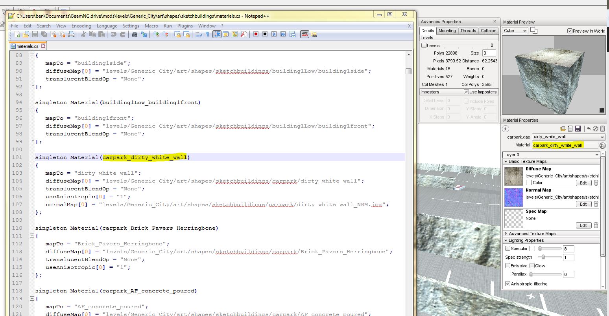
Task: Open the dirty_white_wall material dropdown
Action: pos(569,137)
